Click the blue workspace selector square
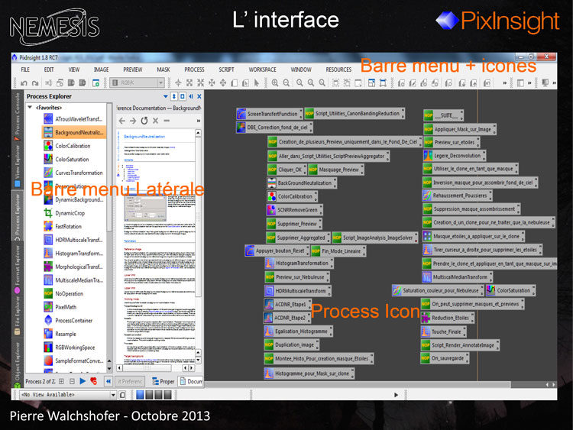Screen dimensions: 573x430 [x=140, y=395]
